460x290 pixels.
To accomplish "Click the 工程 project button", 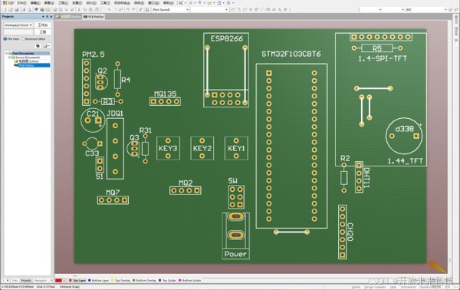I will point(42,31).
